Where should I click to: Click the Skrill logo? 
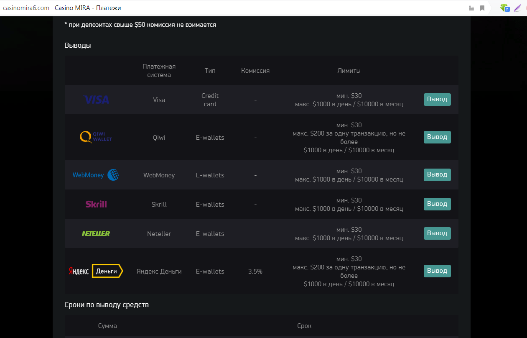96,204
